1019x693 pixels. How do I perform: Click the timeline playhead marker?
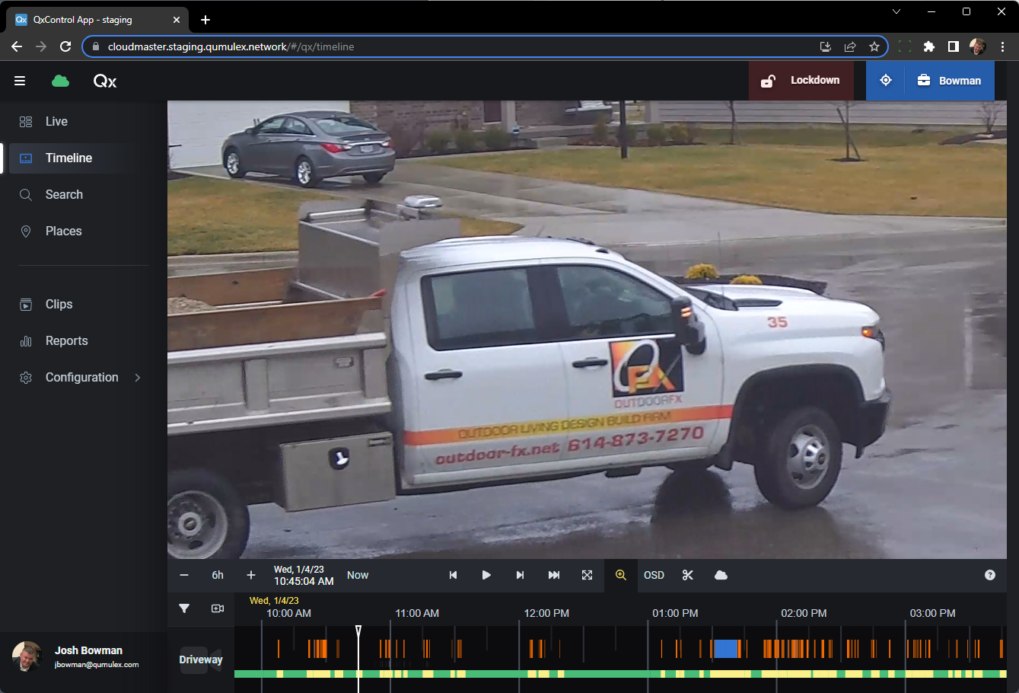pyautogui.click(x=358, y=631)
